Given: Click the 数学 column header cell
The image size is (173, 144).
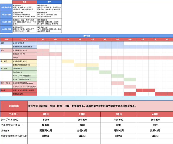Looking at the screenshot, I should tap(49, 2).
